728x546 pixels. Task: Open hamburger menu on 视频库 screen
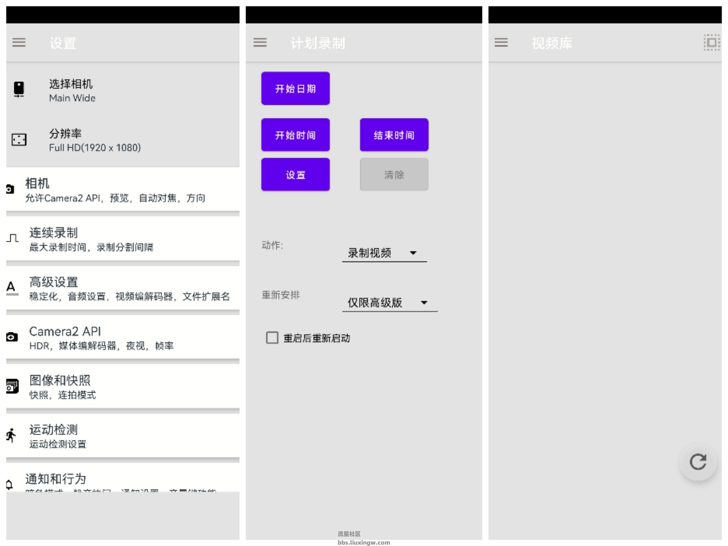(501, 42)
